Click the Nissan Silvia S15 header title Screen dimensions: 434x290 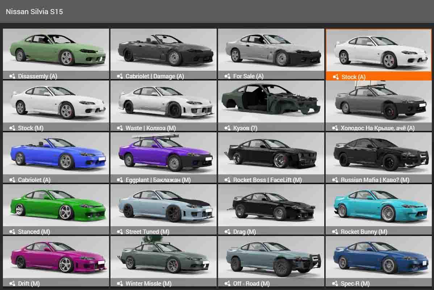coord(34,12)
